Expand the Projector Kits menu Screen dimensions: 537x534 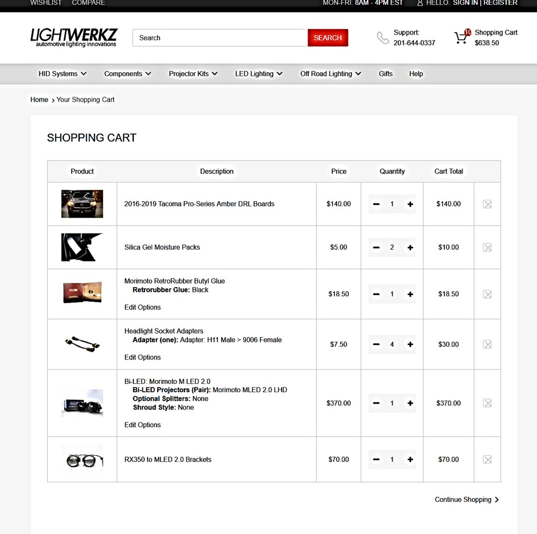coord(193,74)
